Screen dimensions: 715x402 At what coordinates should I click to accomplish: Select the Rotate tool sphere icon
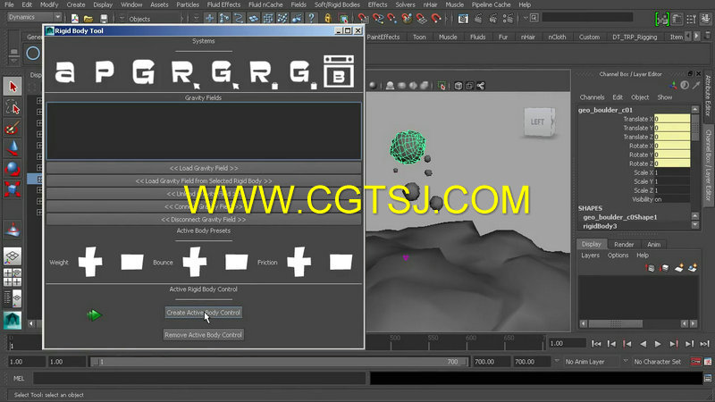coord(13,169)
